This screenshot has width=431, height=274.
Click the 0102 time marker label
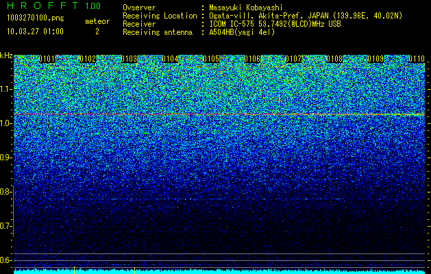pos(88,59)
